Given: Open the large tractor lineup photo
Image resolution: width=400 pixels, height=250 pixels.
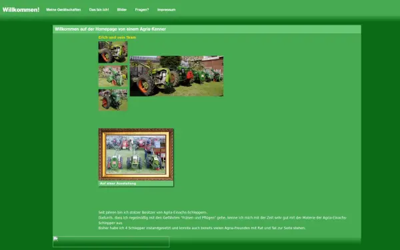Looking at the screenshot, I should pos(177,76).
